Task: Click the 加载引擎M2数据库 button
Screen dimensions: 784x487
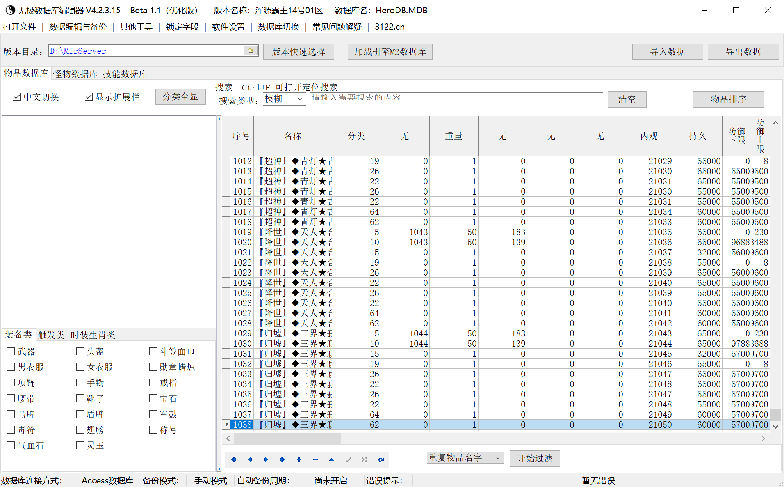Action: click(x=390, y=51)
